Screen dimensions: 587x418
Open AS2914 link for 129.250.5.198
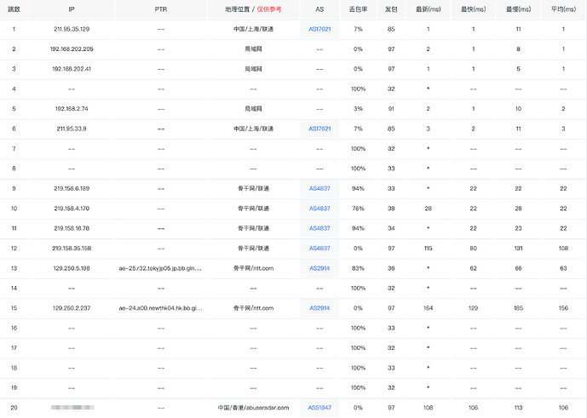[319, 268]
